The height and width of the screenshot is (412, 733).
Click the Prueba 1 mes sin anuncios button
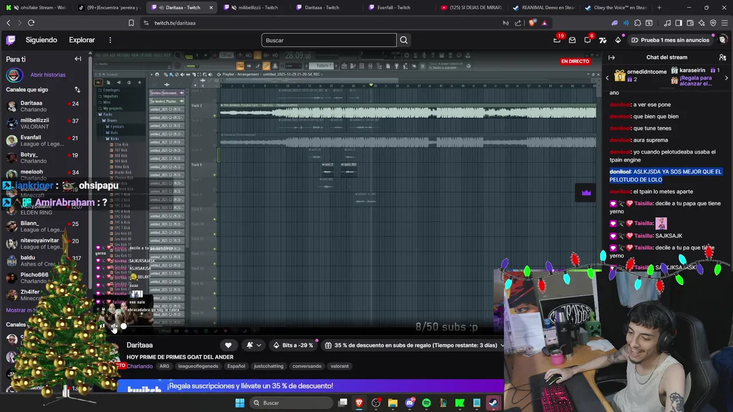(x=670, y=40)
